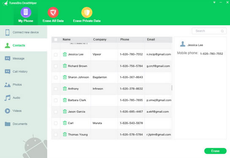Screen dimensions: 230x158
Task: Select Connect new device in sidebar
Action: 24,32
